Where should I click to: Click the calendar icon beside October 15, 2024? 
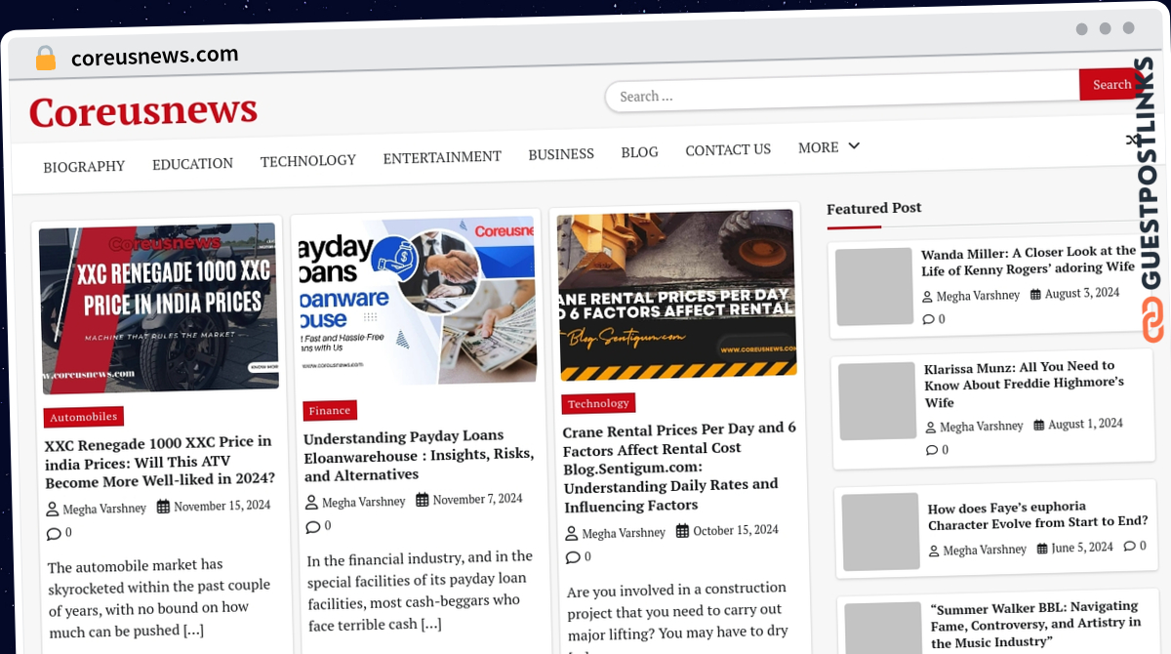coord(683,531)
